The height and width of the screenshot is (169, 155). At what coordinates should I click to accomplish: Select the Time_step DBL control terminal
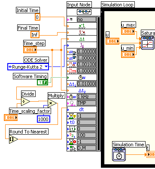point(30,50)
